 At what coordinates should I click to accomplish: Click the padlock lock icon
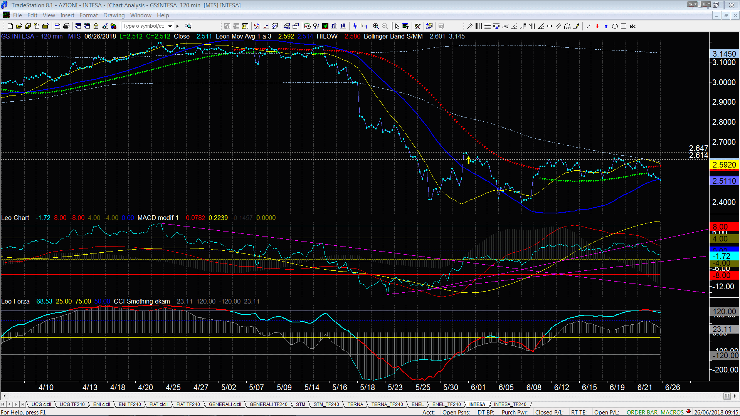point(96,26)
